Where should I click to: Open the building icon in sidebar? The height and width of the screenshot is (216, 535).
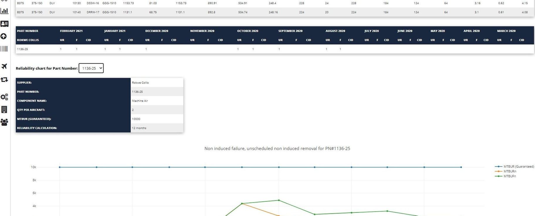pyautogui.click(x=4, y=109)
